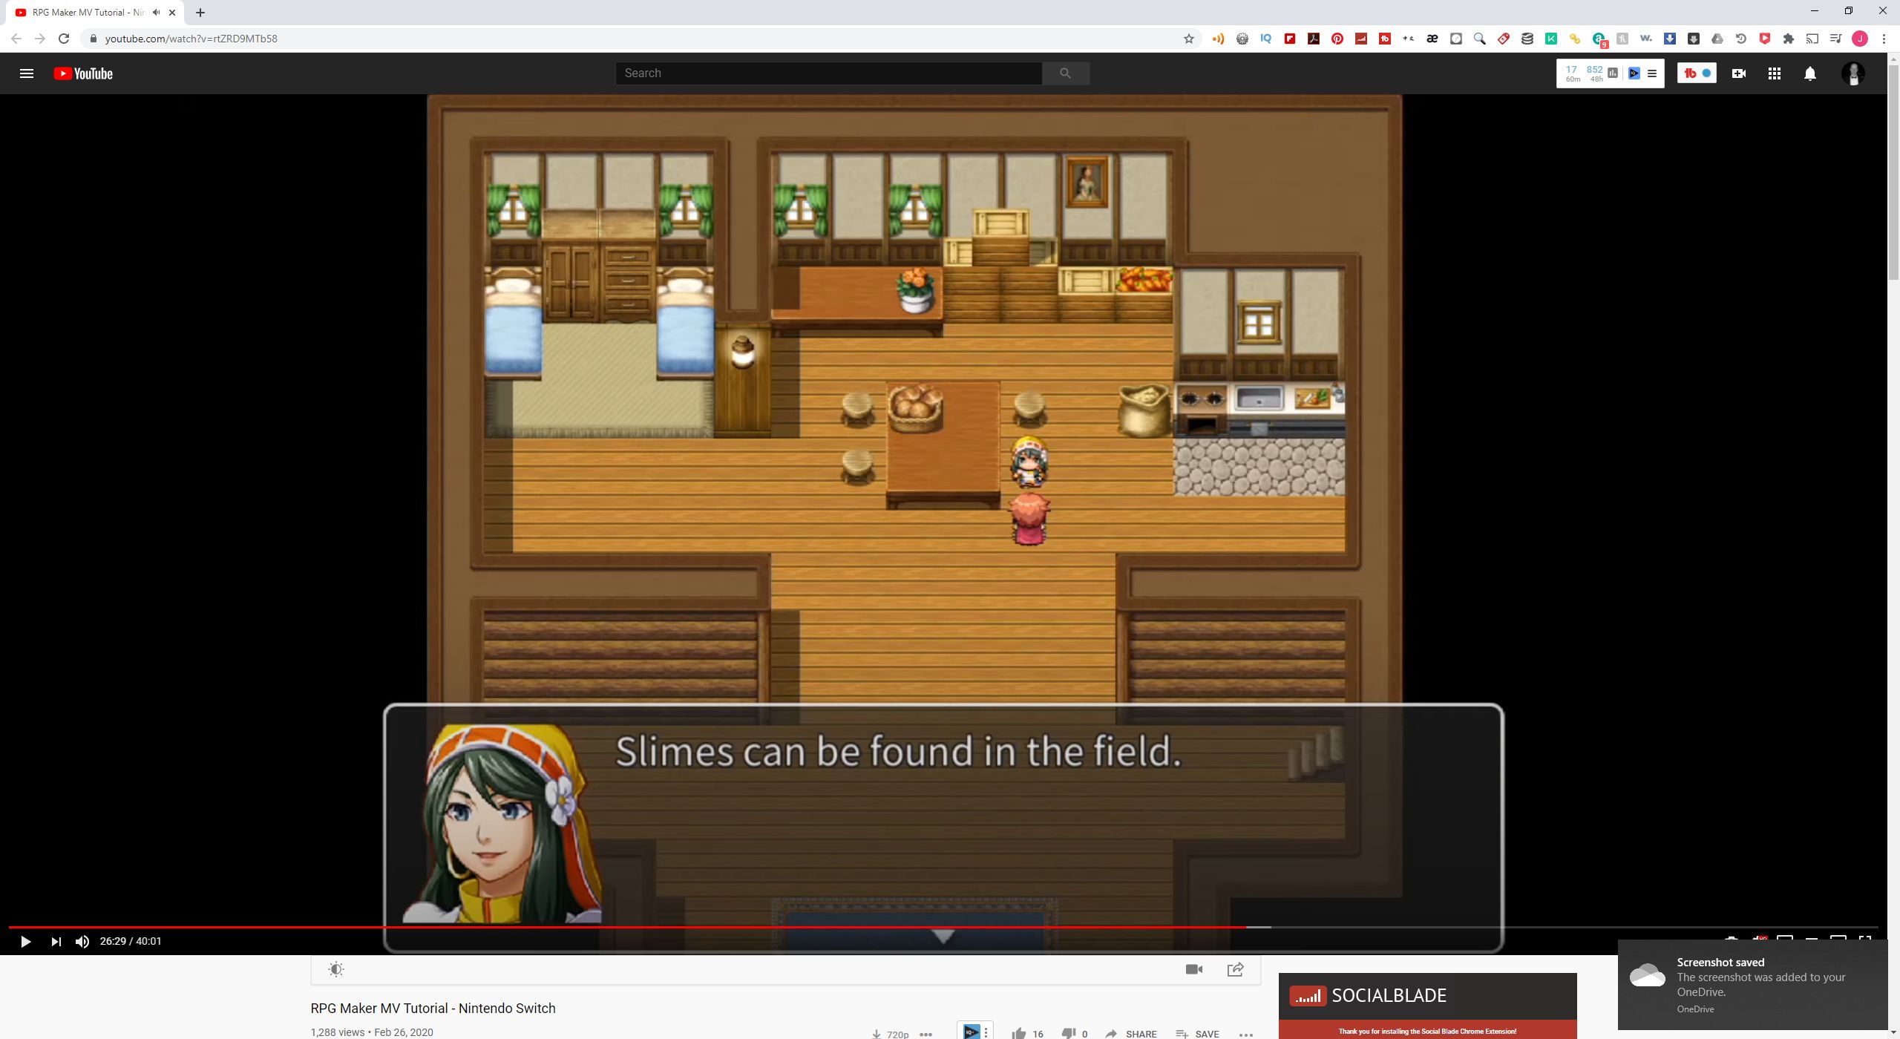The image size is (1900, 1039).
Task: Open the vidIQ header hamburger menu
Action: (x=1652, y=73)
